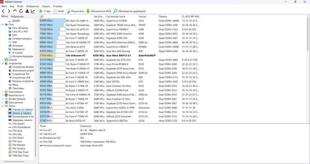Open the Отчёт report button
The width and height of the screenshot is (310, 164).
click(x=59, y=11)
